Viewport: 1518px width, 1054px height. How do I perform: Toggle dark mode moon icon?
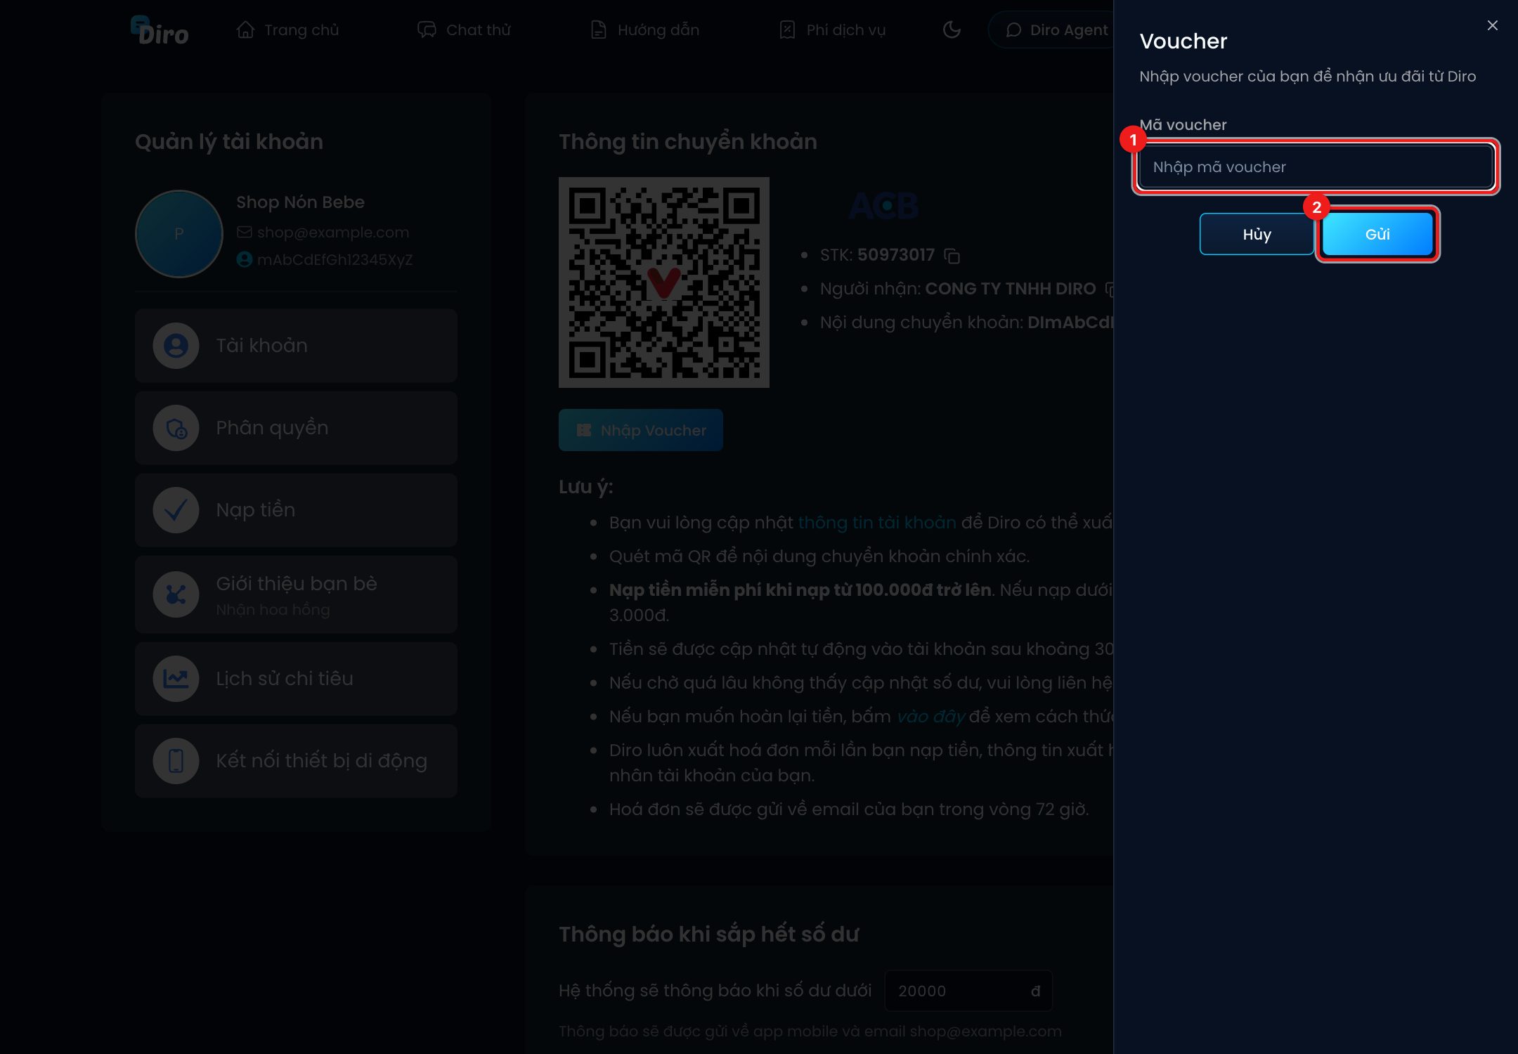(952, 30)
